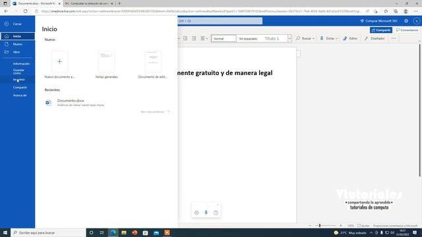
Task: Add page to favorites star icon
Action: pyautogui.click(x=386, y=11)
